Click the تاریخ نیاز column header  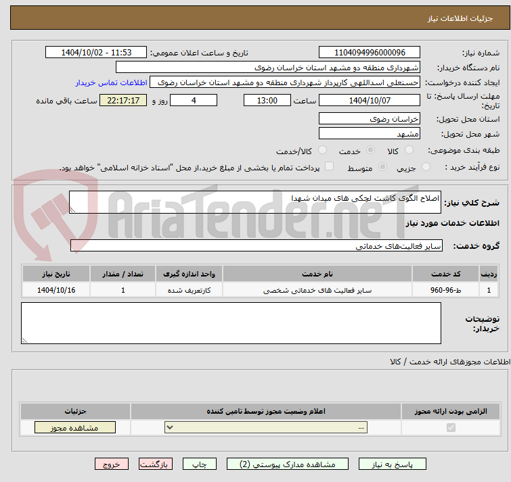click(x=56, y=274)
